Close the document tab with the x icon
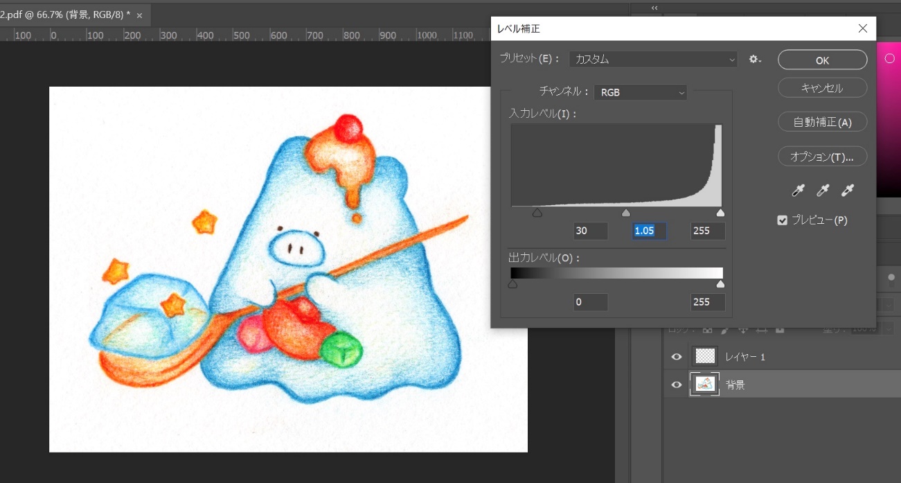Image resolution: width=901 pixels, height=483 pixels. coord(139,15)
